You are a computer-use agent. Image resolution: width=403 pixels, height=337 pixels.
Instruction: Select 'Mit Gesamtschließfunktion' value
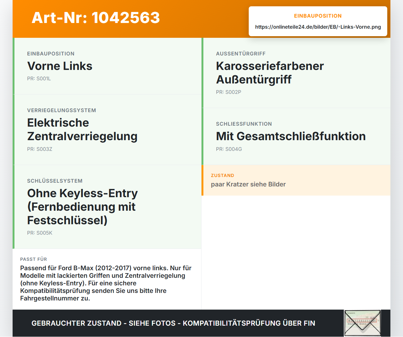click(291, 136)
